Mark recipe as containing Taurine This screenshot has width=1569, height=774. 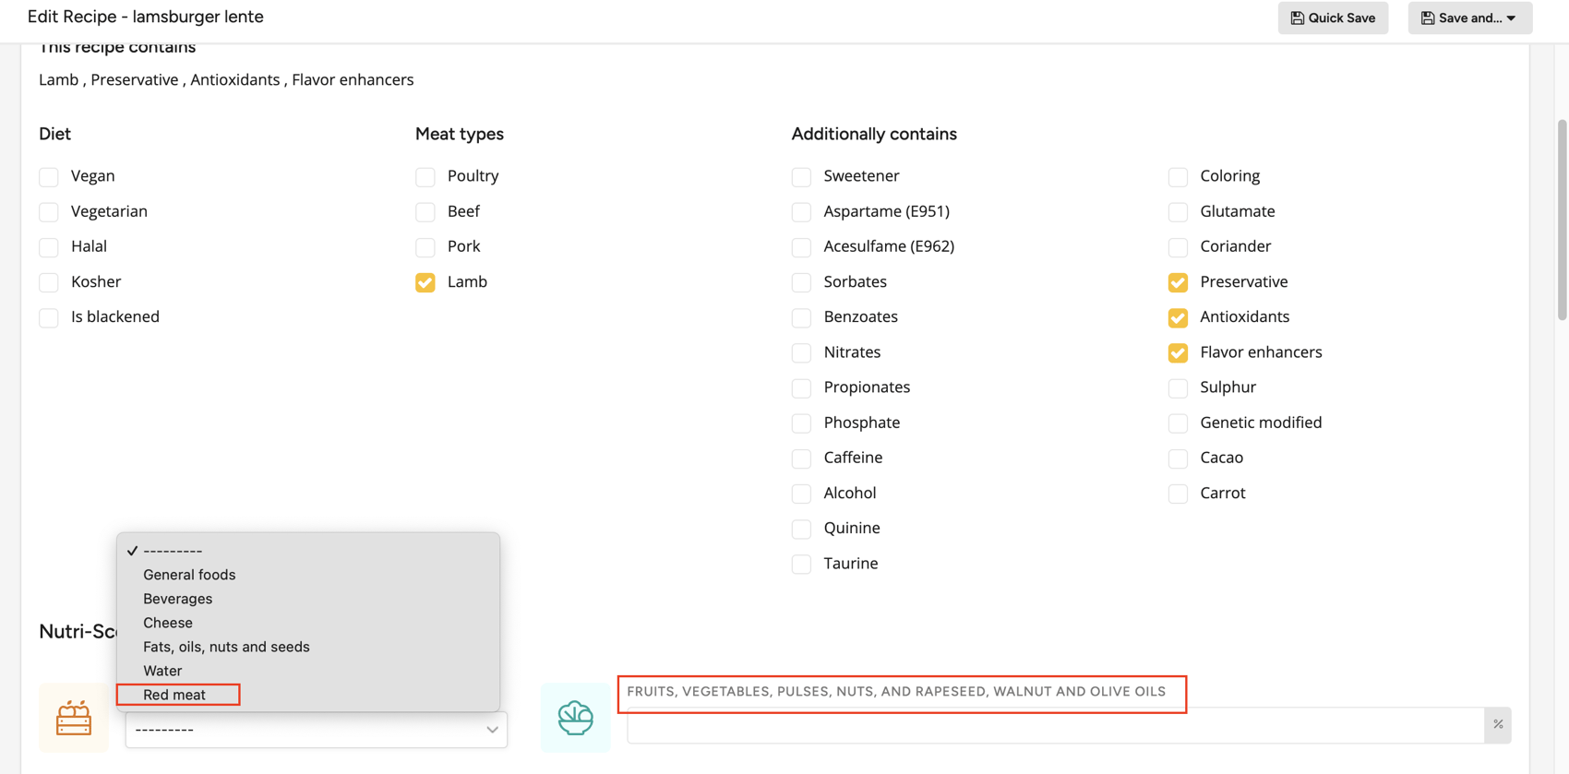[x=802, y=564]
